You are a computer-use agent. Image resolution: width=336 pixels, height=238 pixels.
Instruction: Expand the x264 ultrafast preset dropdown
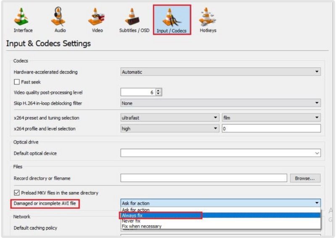(x=170, y=118)
